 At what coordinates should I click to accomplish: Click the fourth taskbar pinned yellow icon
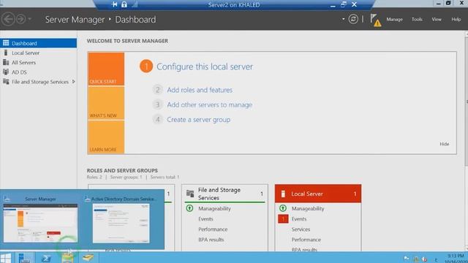[x=88, y=258]
